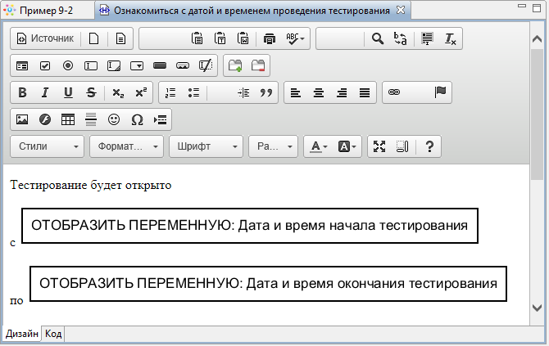
Task: Toggle Underline formatting
Action: (68, 92)
